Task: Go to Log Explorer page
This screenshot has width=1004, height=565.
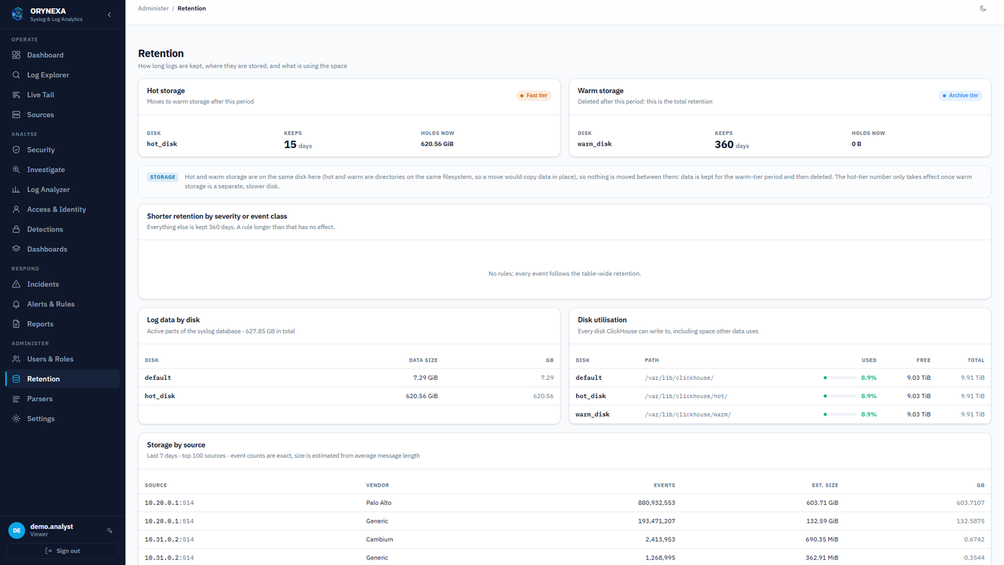Action: [63, 75]
